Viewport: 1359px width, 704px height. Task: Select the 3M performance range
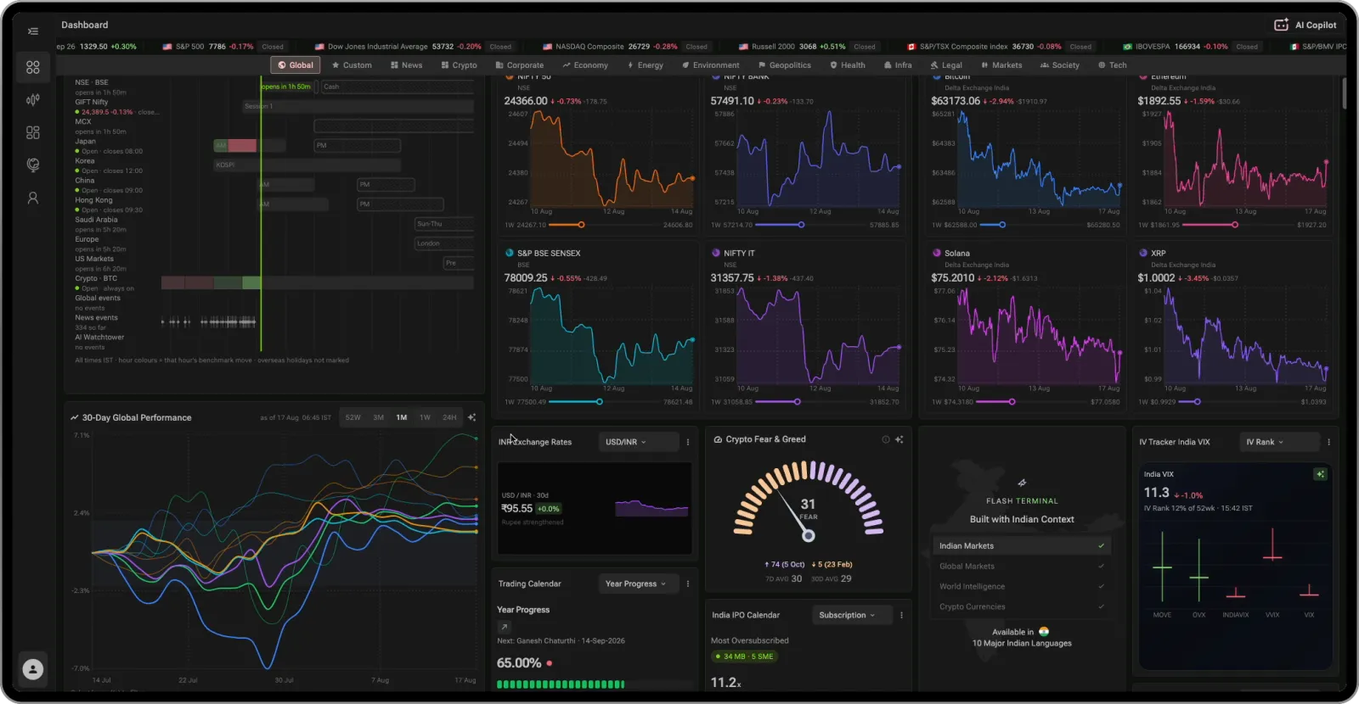coord(379,417)
